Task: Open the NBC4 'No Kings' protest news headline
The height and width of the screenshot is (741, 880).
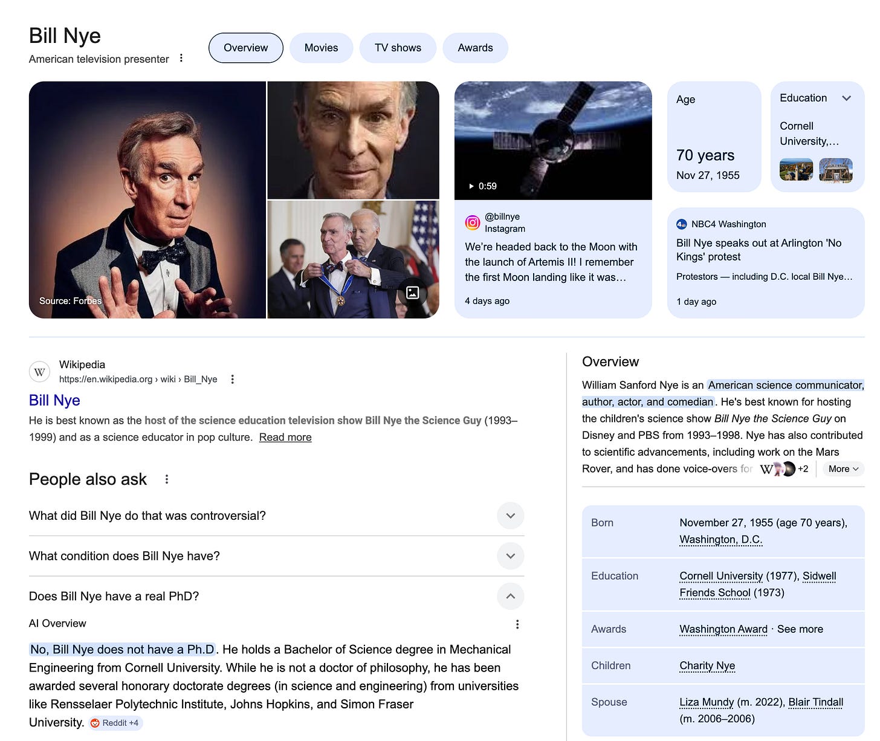Action: tap(759, 250)
